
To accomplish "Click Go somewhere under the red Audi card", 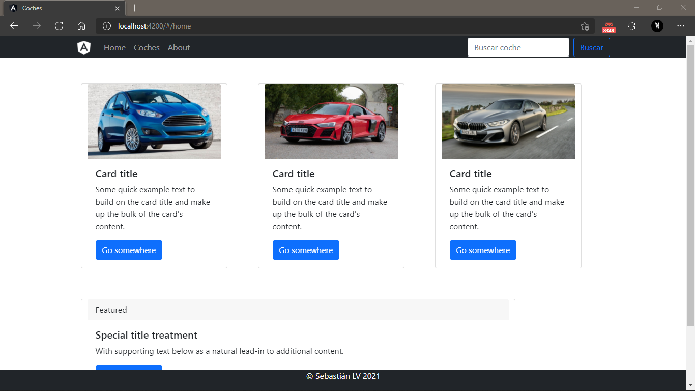I will point(306,250).
